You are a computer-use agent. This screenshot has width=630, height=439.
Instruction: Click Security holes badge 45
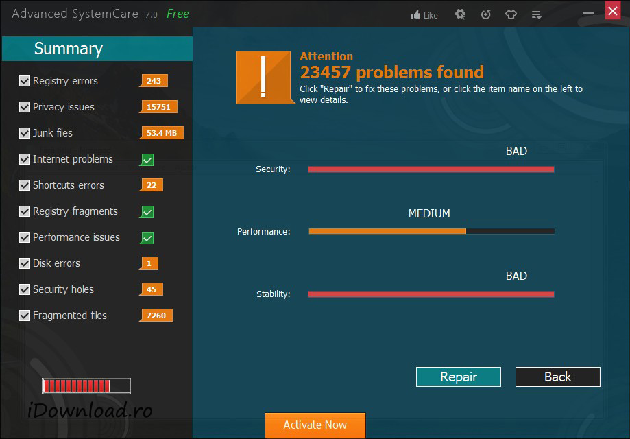(x=151, y=289)
